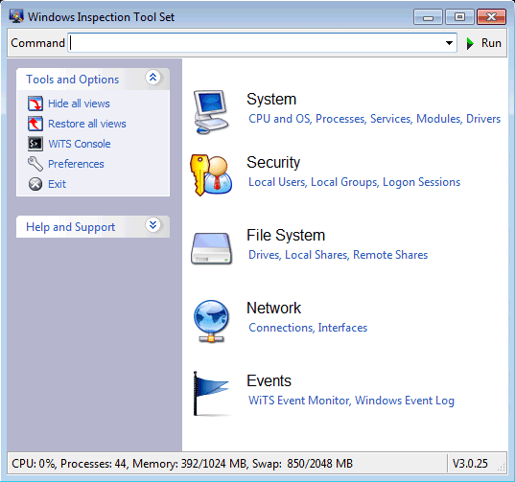The width and height of the screenshot is (515, 482).
Task: Click the Security key and user icon
Action: [211, 175]
